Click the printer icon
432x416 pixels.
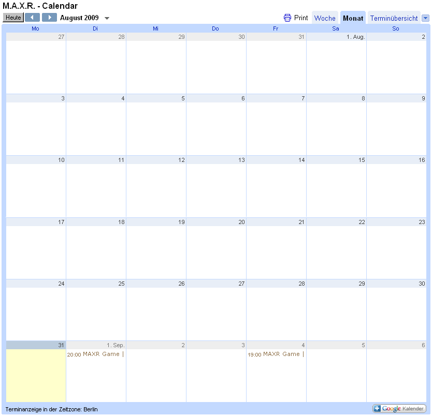click(287, 18)
